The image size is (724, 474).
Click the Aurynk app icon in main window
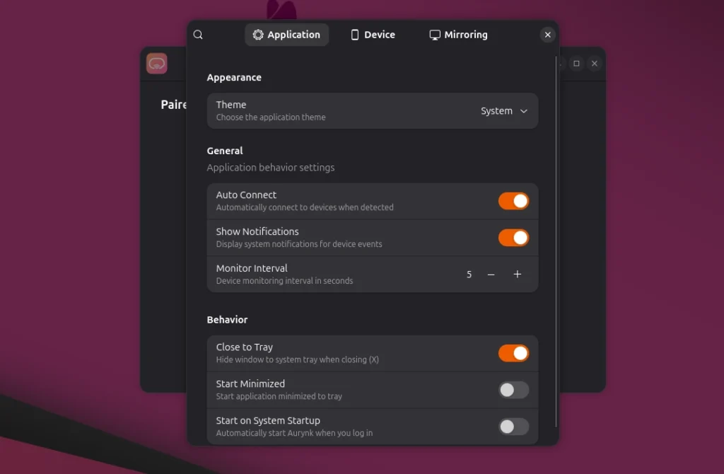click(x=157, y=64)
